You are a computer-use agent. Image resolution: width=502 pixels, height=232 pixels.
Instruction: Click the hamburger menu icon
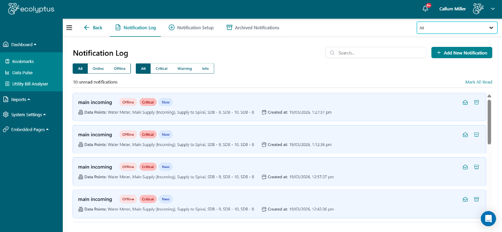point(69,28)
